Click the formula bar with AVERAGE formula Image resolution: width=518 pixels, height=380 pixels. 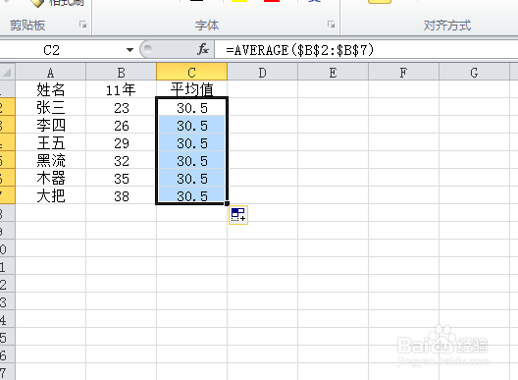point(366,50)
